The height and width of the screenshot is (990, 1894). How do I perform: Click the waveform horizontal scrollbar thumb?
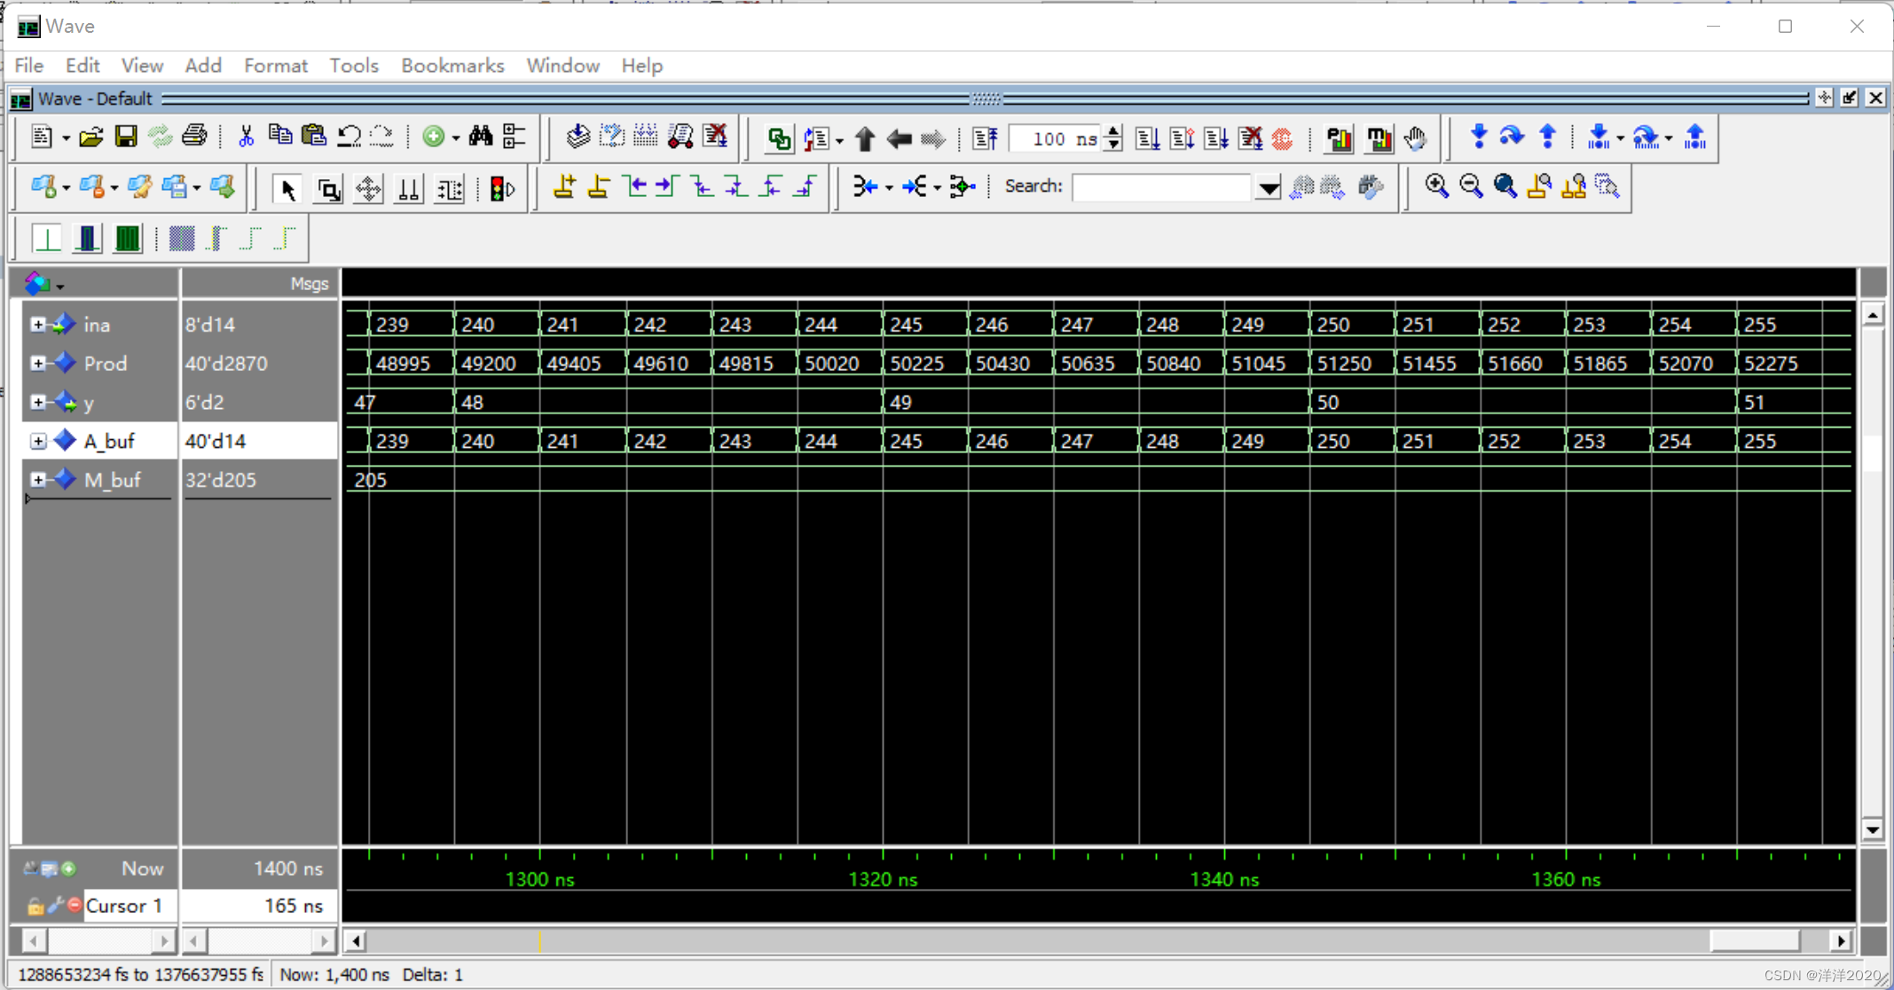(x=1754, y=940)
